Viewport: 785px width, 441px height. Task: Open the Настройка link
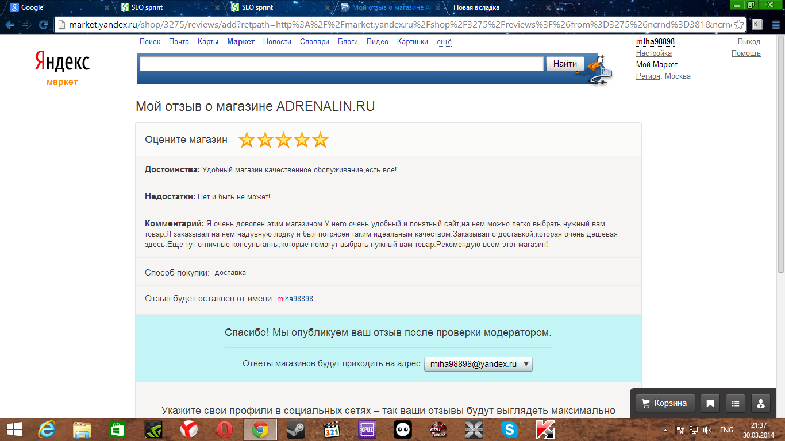[653, 53]
